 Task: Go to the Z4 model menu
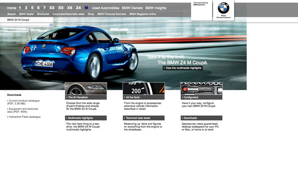tap(78, 8)
